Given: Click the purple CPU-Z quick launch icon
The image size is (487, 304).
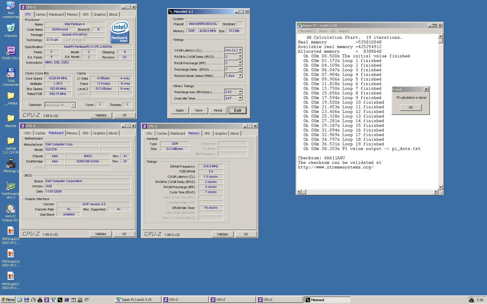Looking at the screenshot, I should point(46,300).
